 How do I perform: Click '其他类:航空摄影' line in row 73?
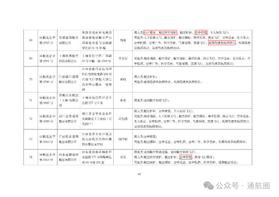(x=190, y=142)
